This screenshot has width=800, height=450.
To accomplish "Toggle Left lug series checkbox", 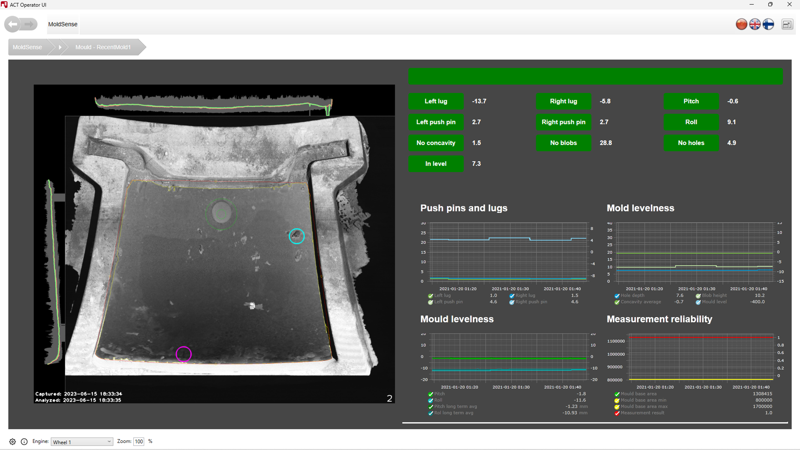I will 430,296.
